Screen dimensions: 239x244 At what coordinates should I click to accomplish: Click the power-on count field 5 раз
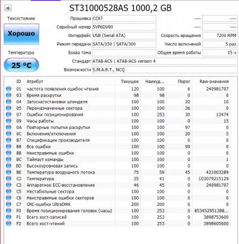[220, 44]
